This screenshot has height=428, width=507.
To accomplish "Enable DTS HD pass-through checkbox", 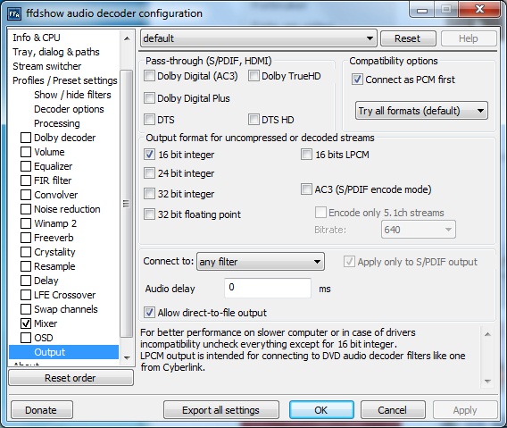I will point(253,120).
